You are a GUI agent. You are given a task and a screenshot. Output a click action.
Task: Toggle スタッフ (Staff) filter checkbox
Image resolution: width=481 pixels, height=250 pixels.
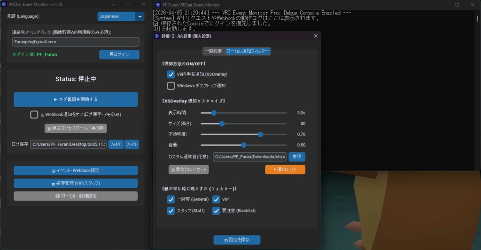point(171,211)
